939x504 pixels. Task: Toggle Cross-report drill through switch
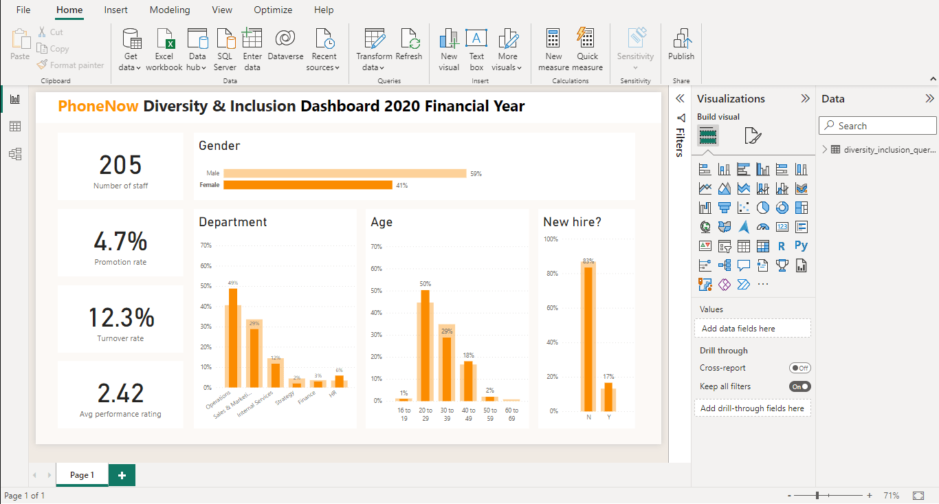pos(800,368)
